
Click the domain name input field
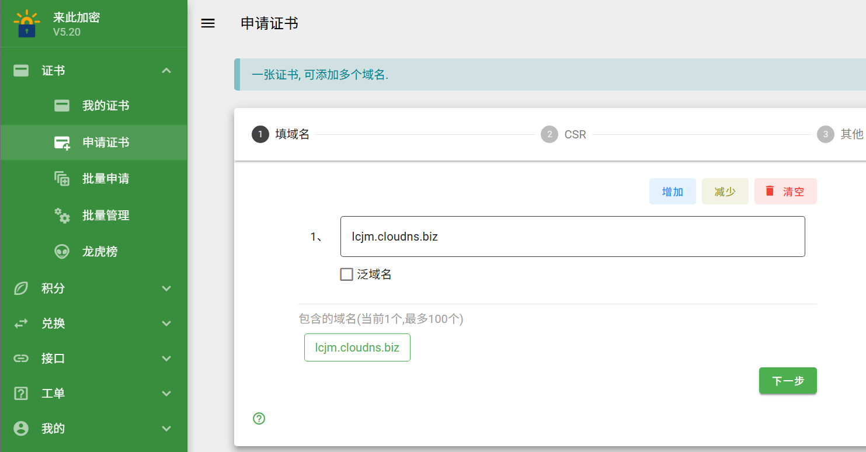pyautogui.click(x=573, y=237)
